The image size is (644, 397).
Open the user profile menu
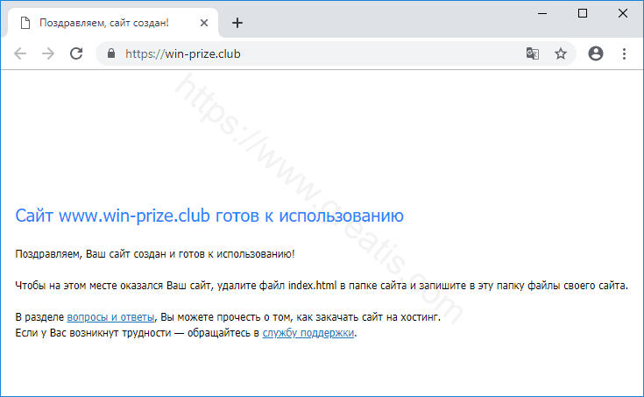[x=596, y=53]
